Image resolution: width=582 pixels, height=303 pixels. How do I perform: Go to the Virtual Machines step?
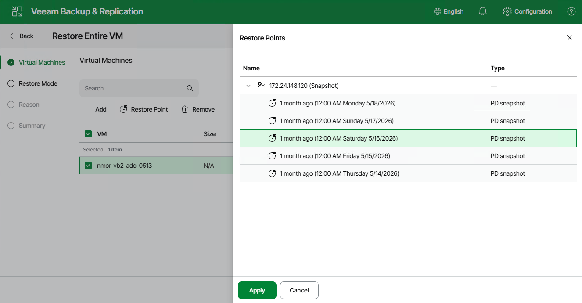pos(42,62)
